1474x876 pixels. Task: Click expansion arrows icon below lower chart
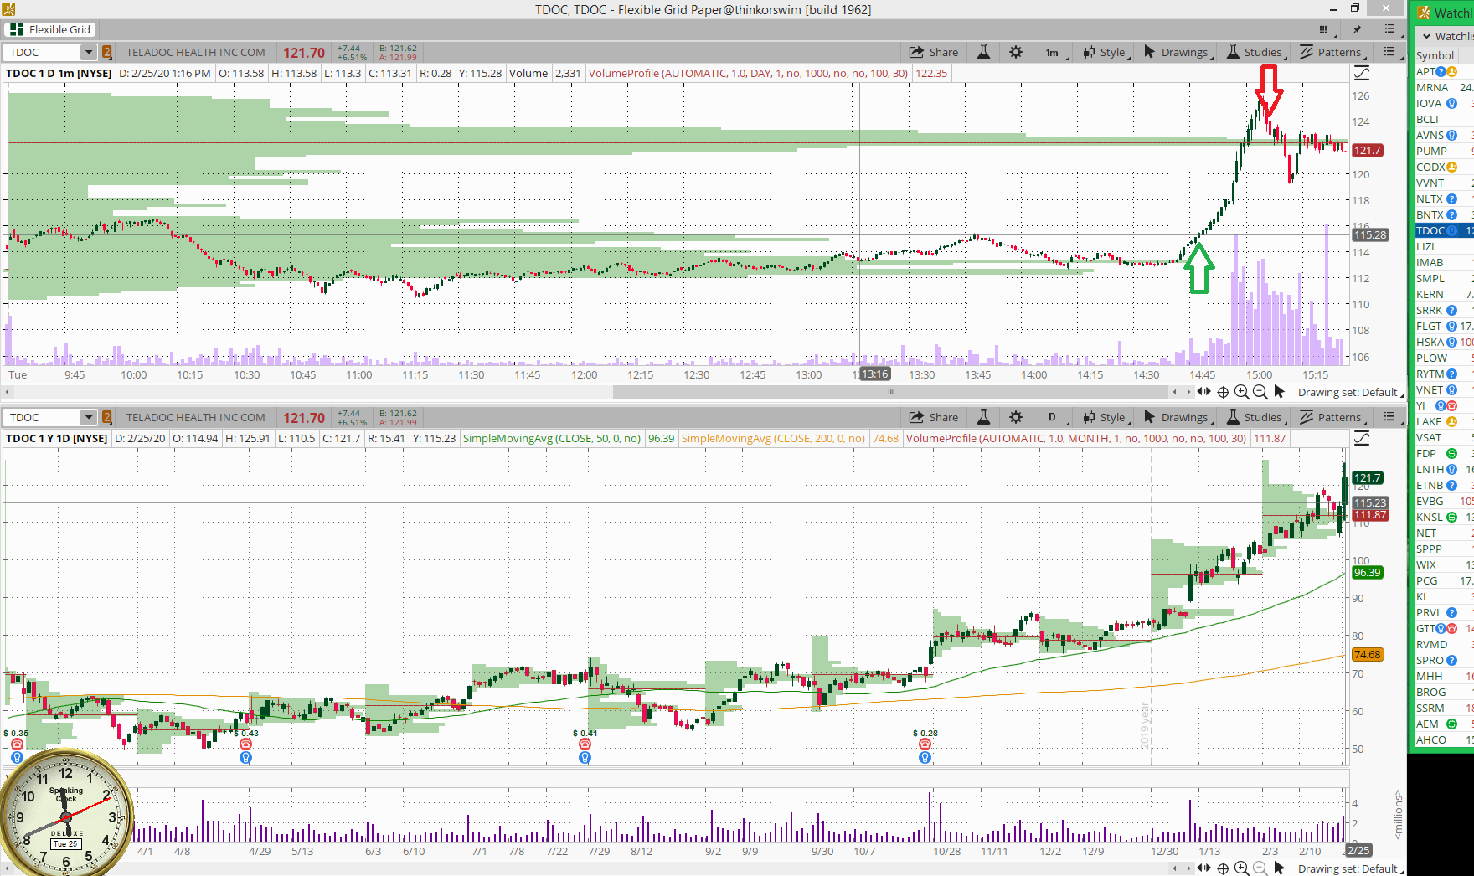pyautogui.click(x=1203, y=868)
